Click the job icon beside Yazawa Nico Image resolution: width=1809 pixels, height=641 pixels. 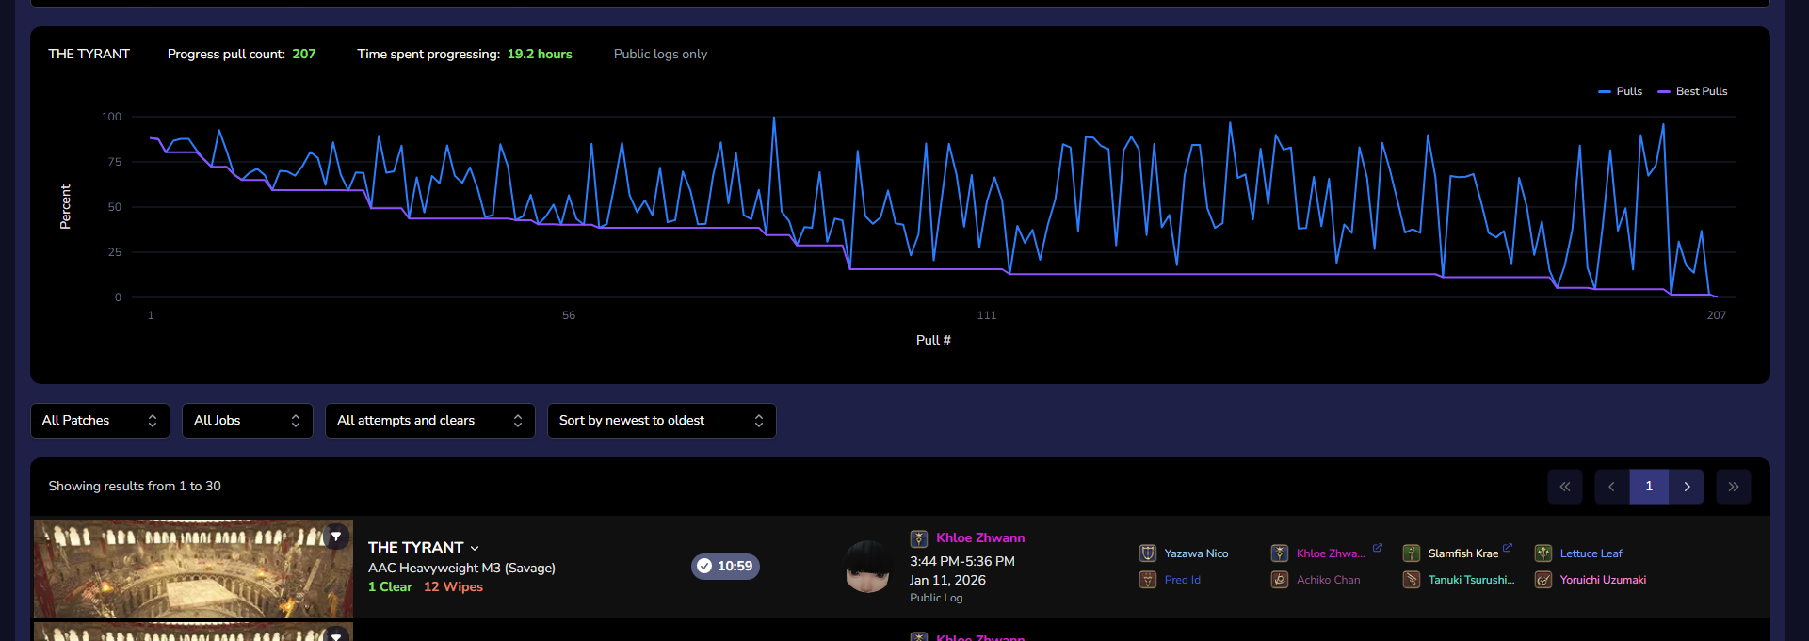click(x=1148, y=553)
